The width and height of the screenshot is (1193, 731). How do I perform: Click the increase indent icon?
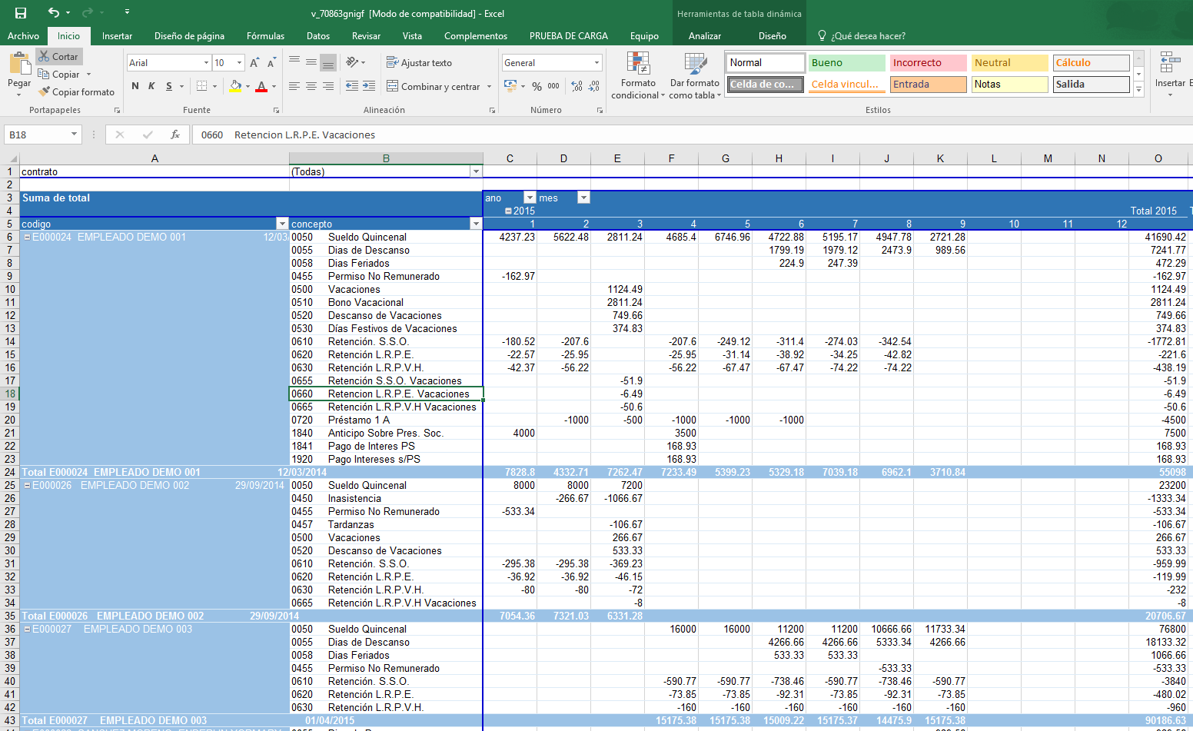(x=369, y=86)
